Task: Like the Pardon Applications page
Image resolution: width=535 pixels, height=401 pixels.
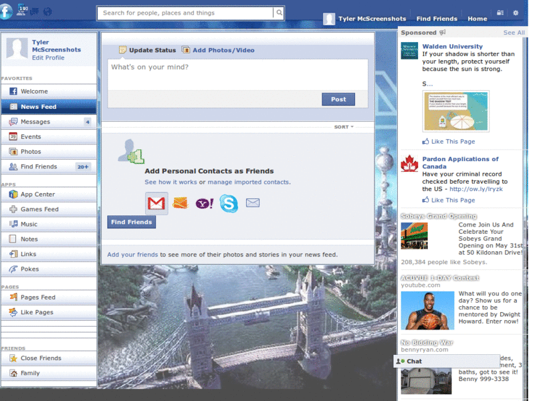Action: coord(448,200)
